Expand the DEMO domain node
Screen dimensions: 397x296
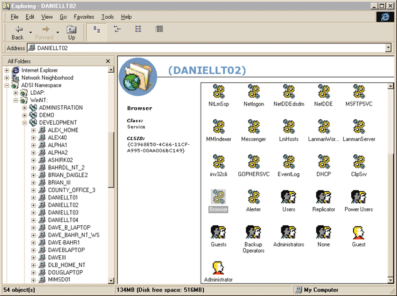click(x=24, y=115)
